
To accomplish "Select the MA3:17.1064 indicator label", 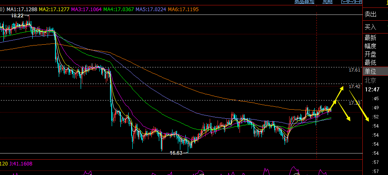I will [86, 10].
